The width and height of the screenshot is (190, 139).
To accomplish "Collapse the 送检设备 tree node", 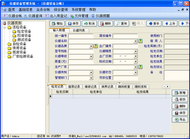I will tap(5, 28).
